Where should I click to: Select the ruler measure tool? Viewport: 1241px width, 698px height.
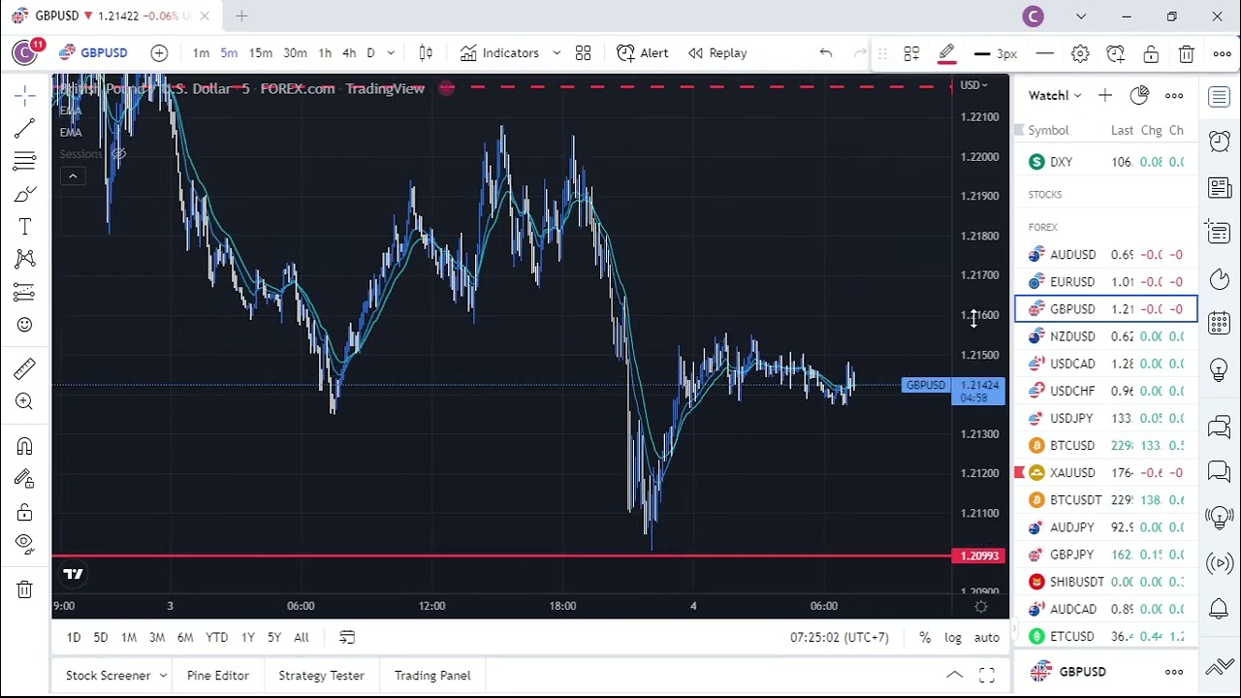point(25,368)
